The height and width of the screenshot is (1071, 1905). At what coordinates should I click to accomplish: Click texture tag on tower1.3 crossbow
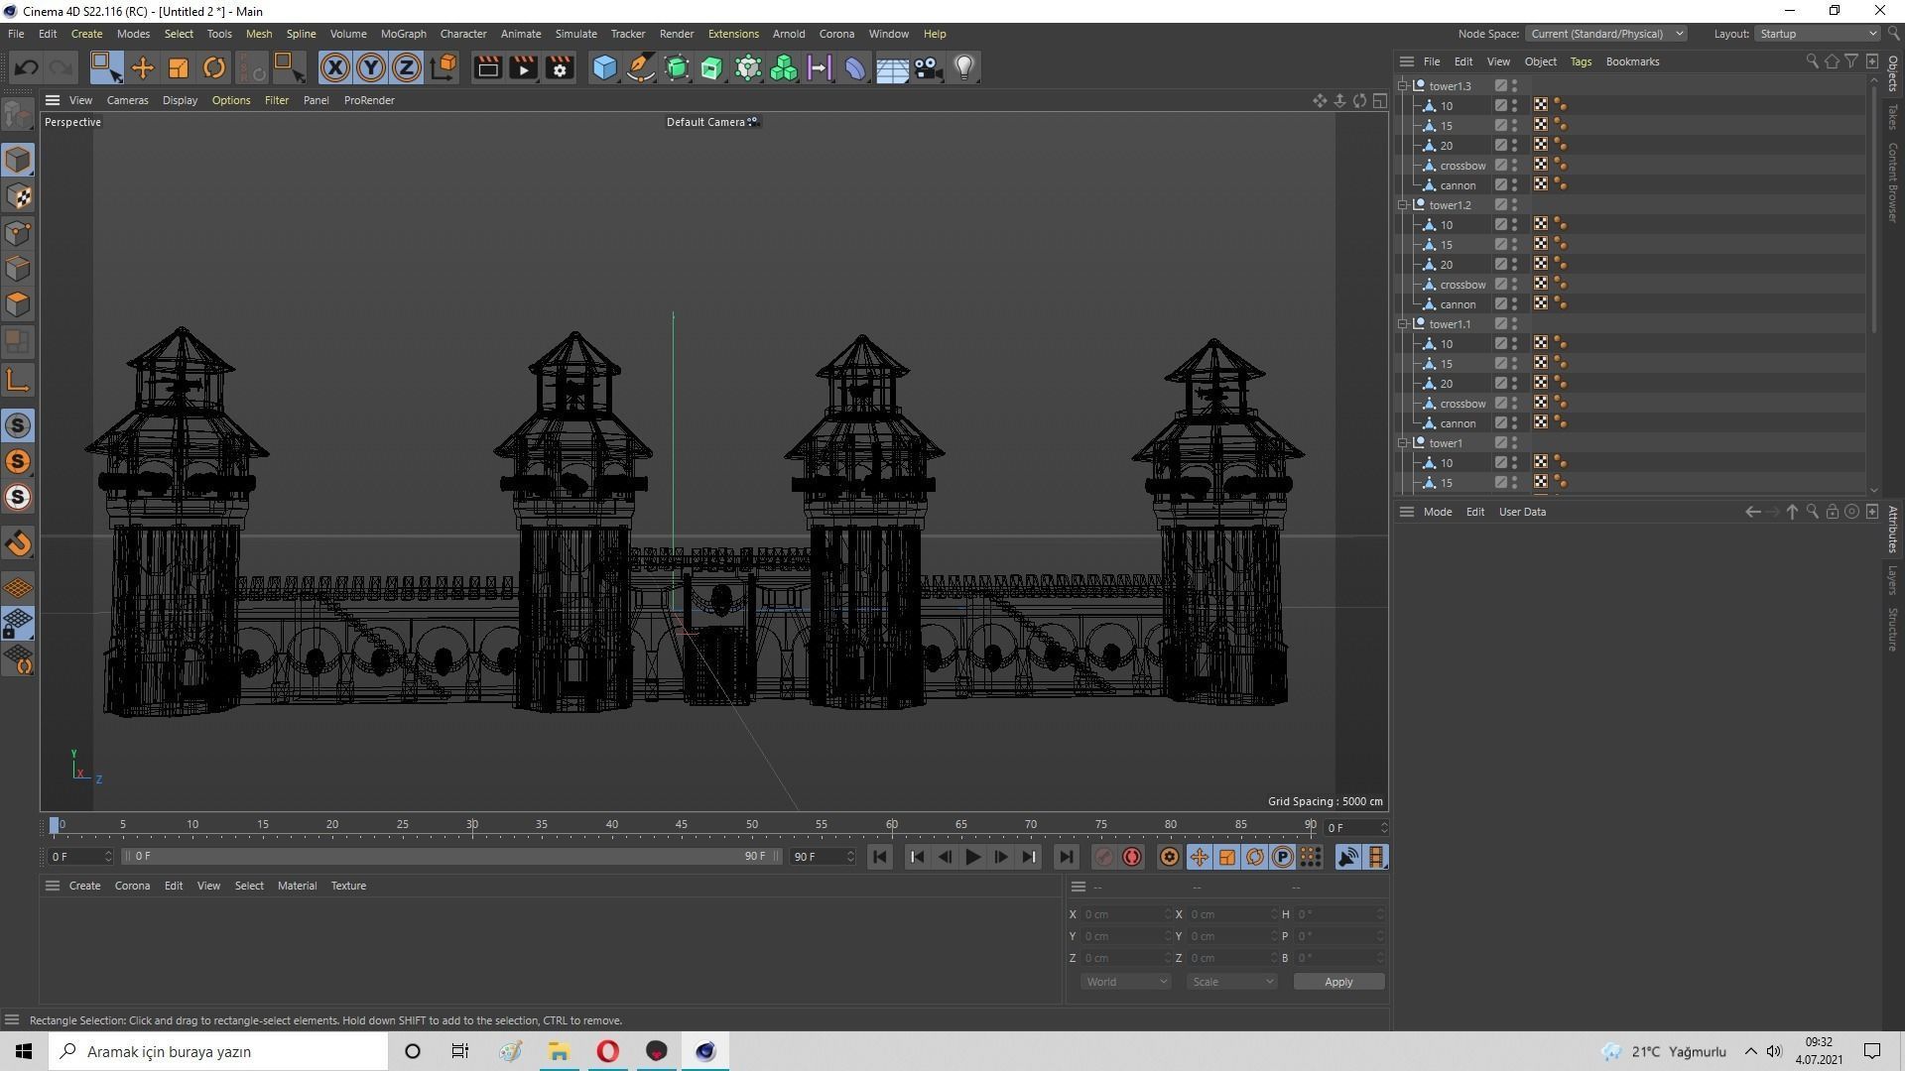pyautogui.click(x=1541, y=165)
